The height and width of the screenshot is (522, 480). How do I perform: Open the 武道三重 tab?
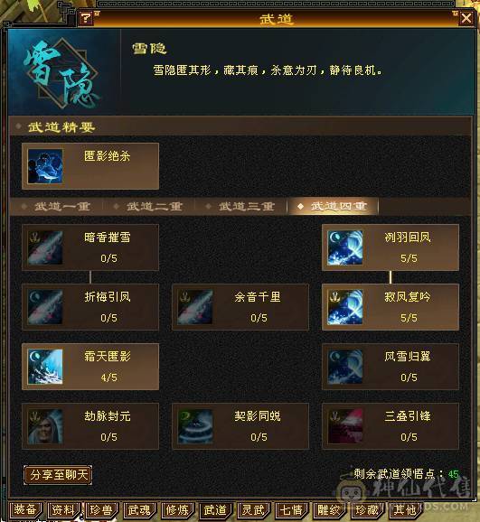click(241, 207)
